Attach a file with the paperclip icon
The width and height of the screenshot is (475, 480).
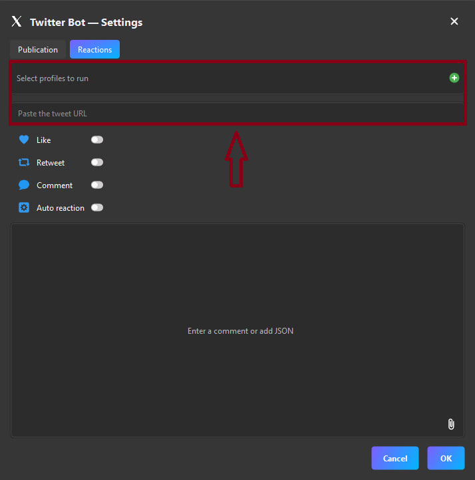[x=450, y=424]
